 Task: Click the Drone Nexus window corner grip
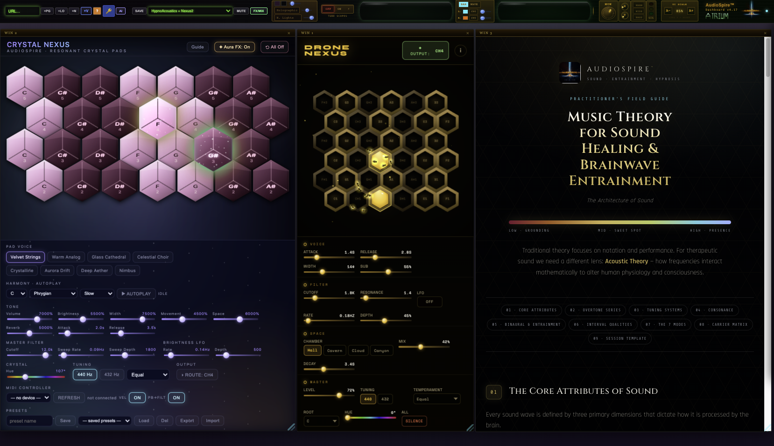click(470, 427)
